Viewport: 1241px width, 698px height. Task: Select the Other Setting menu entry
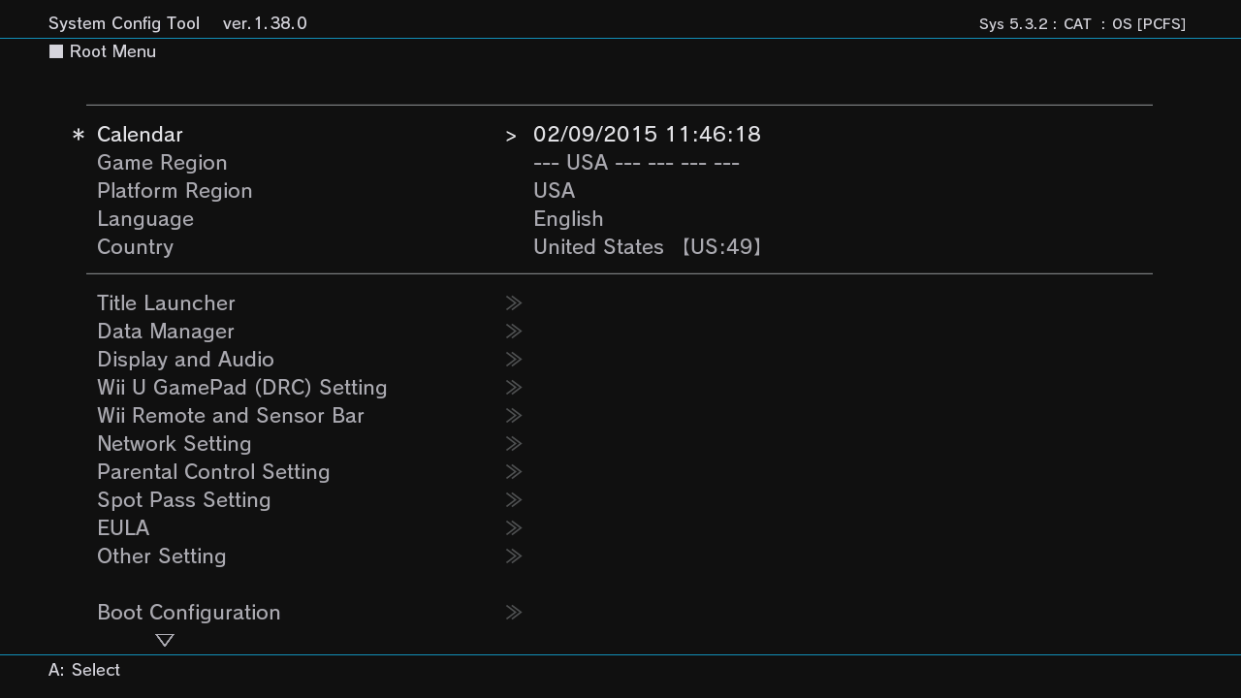(162, 556)
